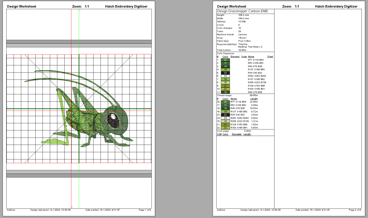Click the Design: Grasshopper Cartoon.EMB title

pyautogui.click(x=242, y=11)
